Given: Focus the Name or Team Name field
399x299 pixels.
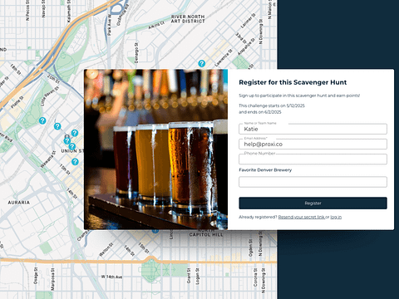Looking at the screenshot, I should click(313, 129).
